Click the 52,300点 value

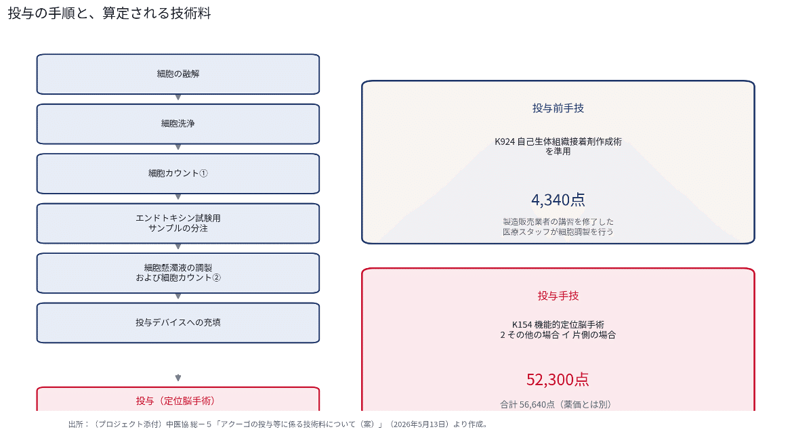(558, 379)
